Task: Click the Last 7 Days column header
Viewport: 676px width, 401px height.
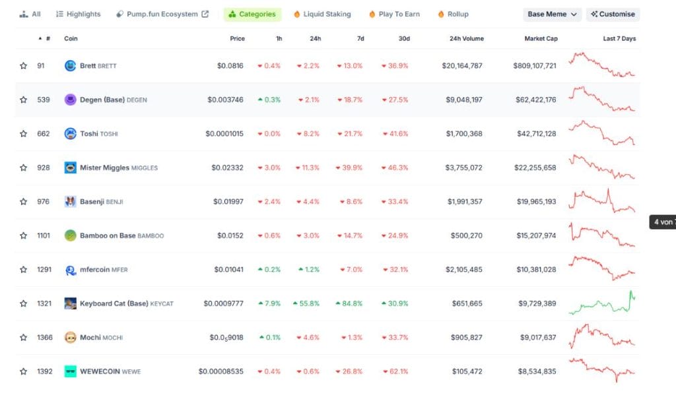Action: click(x=619, y=39)
